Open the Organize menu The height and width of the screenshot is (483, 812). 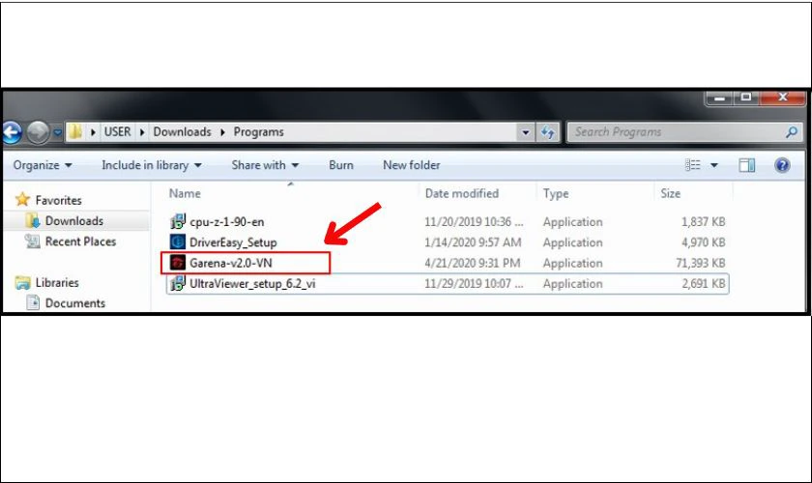tap(43, 165)
